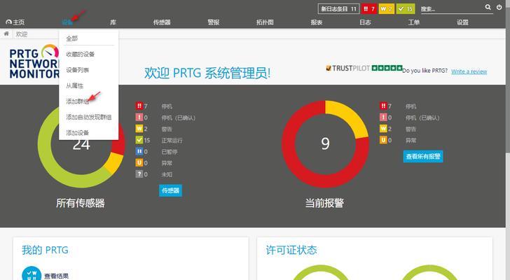Screen dimensions: 510x280
Task: Click 警告 W icon in sensors legend
Action: point(139,129)
